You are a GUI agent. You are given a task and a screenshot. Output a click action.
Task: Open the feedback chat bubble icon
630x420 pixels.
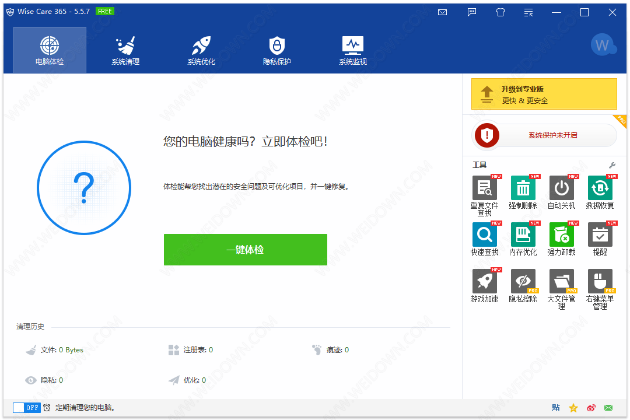472,12
